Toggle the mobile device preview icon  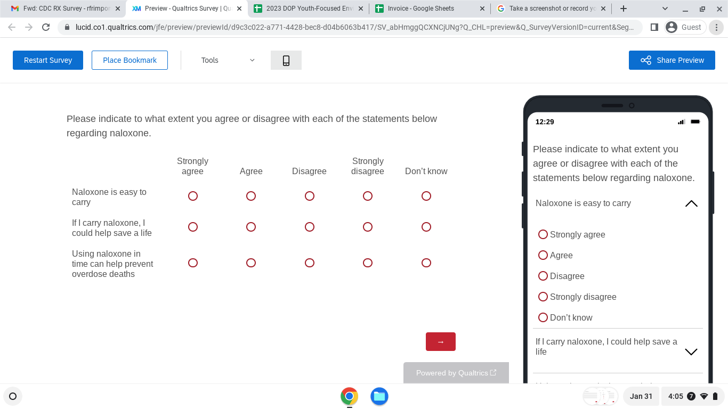286,60
